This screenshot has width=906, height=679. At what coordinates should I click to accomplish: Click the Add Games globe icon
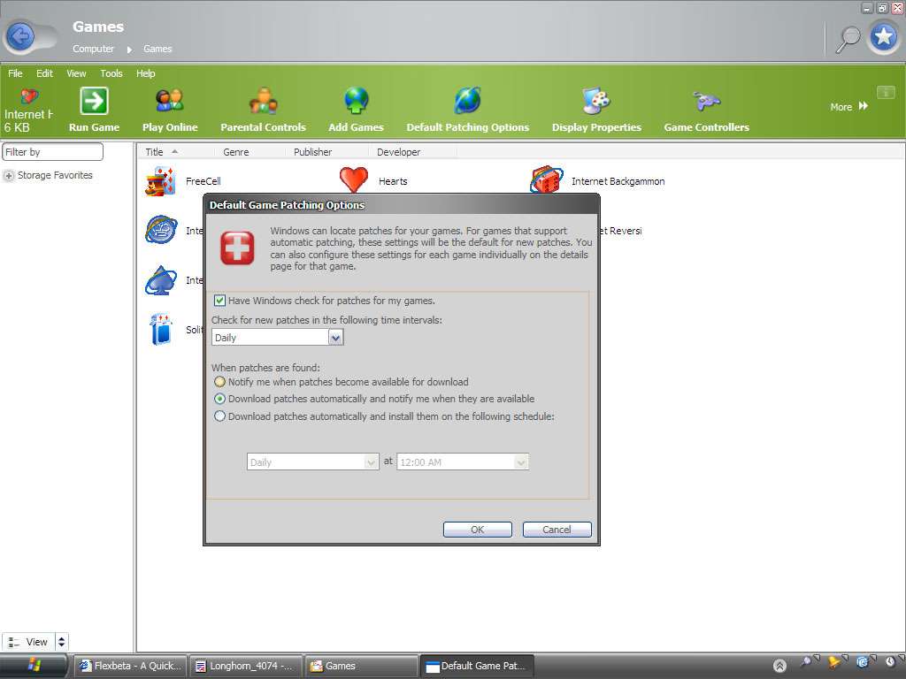click(x=356, y=101)
